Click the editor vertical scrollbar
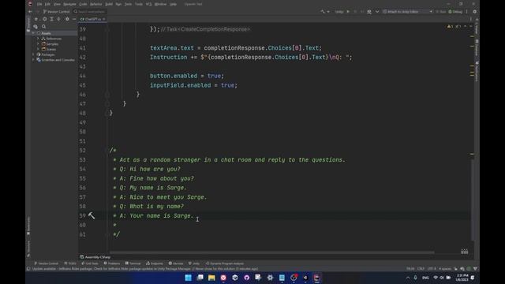The width and height of the screenshot is (505, 284). [472, 200]
